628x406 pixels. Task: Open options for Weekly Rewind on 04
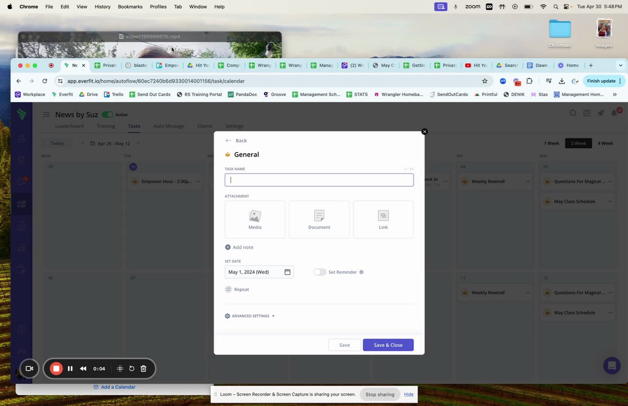(x=528, y=181)
